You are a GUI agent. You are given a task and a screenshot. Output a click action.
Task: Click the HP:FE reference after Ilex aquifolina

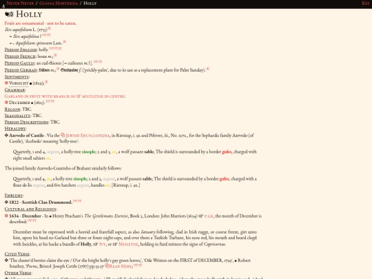click(46, 35)
